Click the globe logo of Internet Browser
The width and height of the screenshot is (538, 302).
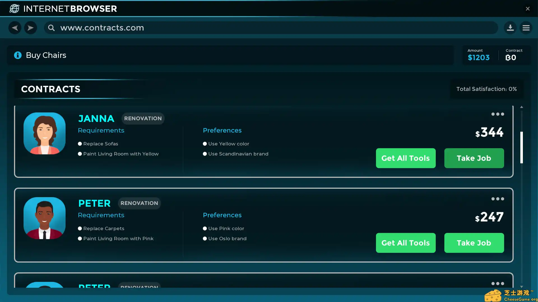pyautogui.click(x=14, y=9)
